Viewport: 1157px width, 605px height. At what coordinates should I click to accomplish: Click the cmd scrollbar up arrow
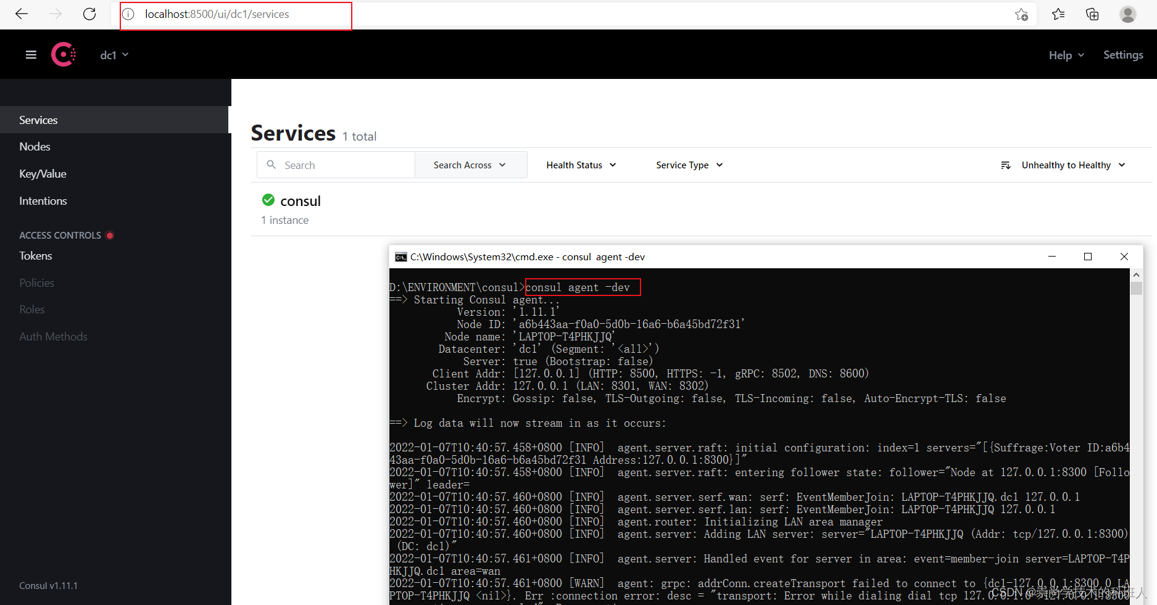1136,274
